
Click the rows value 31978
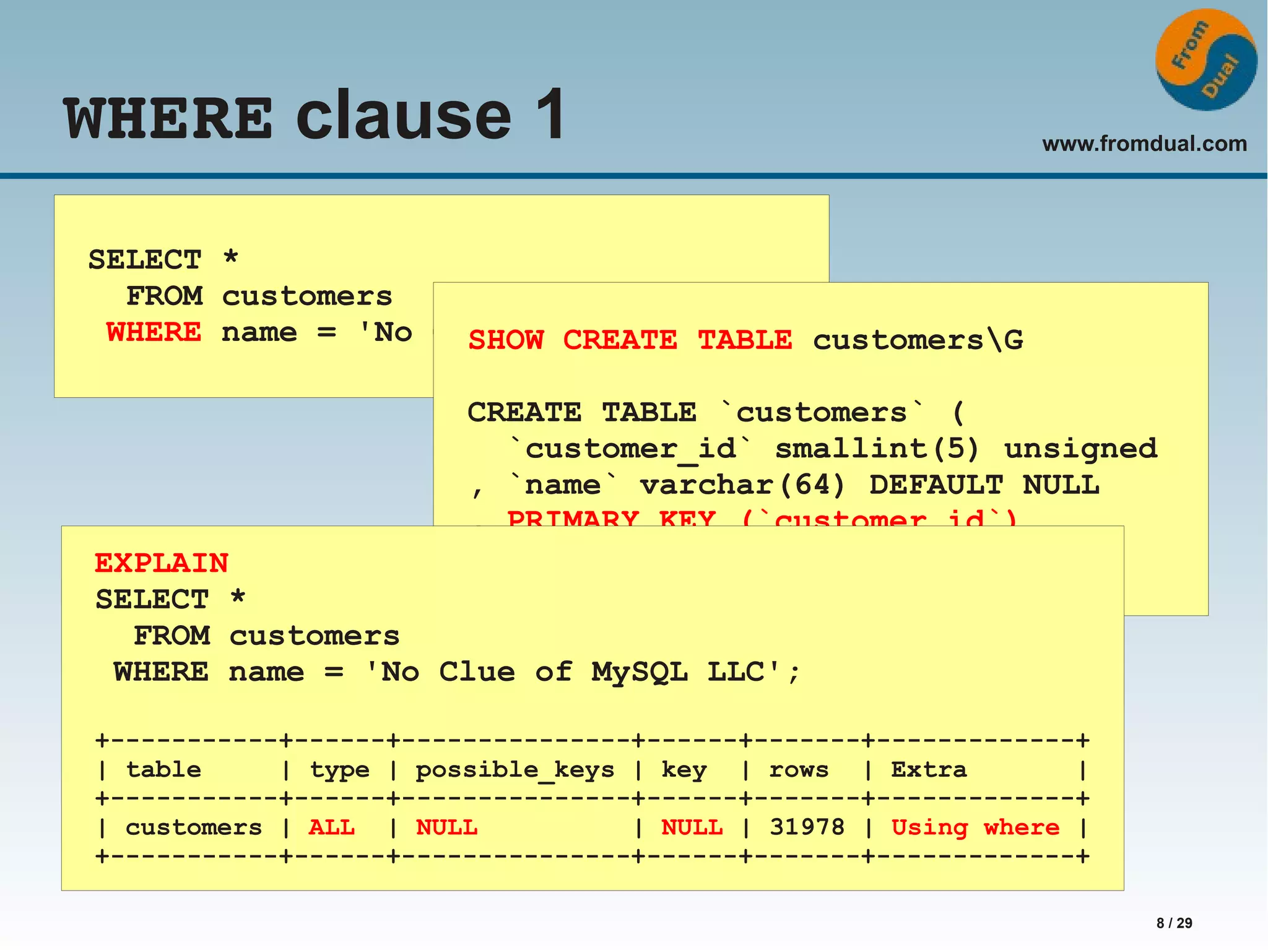(807, 827)
